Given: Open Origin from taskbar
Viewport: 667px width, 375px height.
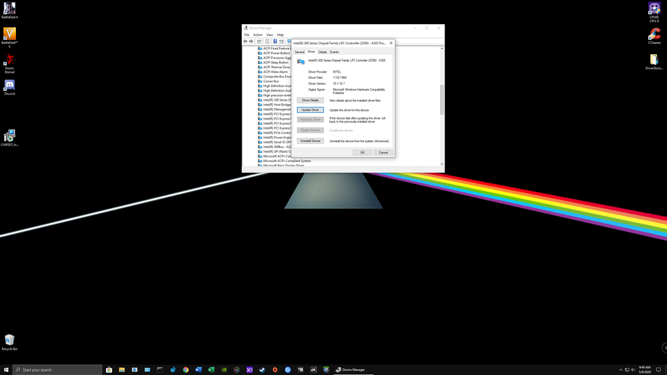Looking at the screenshot, I should [275, 370].
